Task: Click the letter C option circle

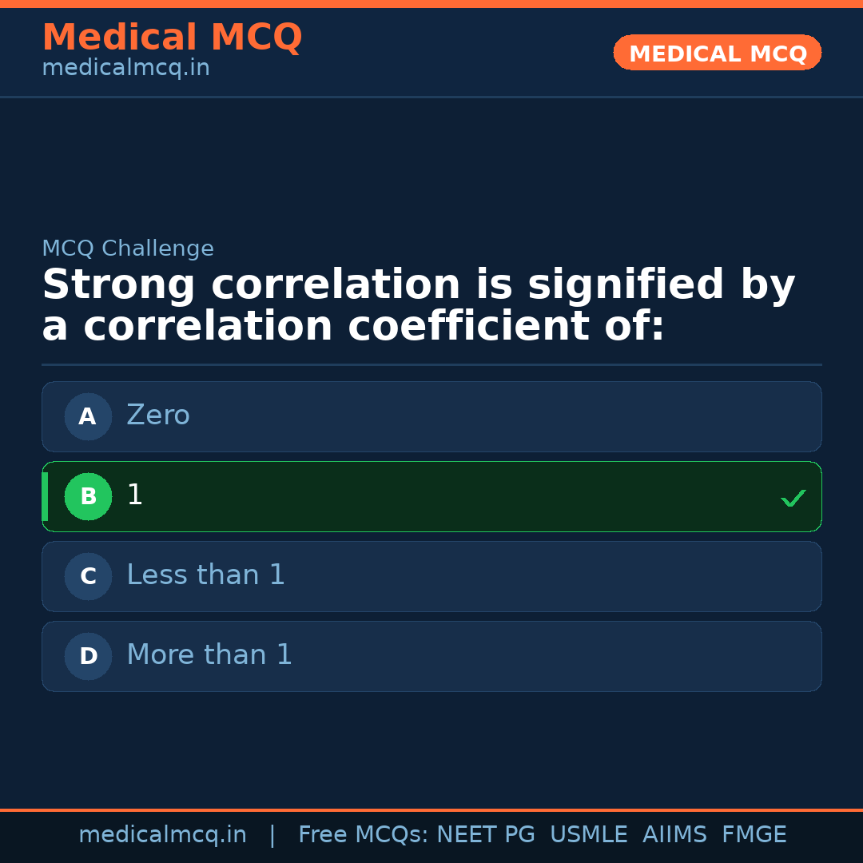Action: (88, 576)
